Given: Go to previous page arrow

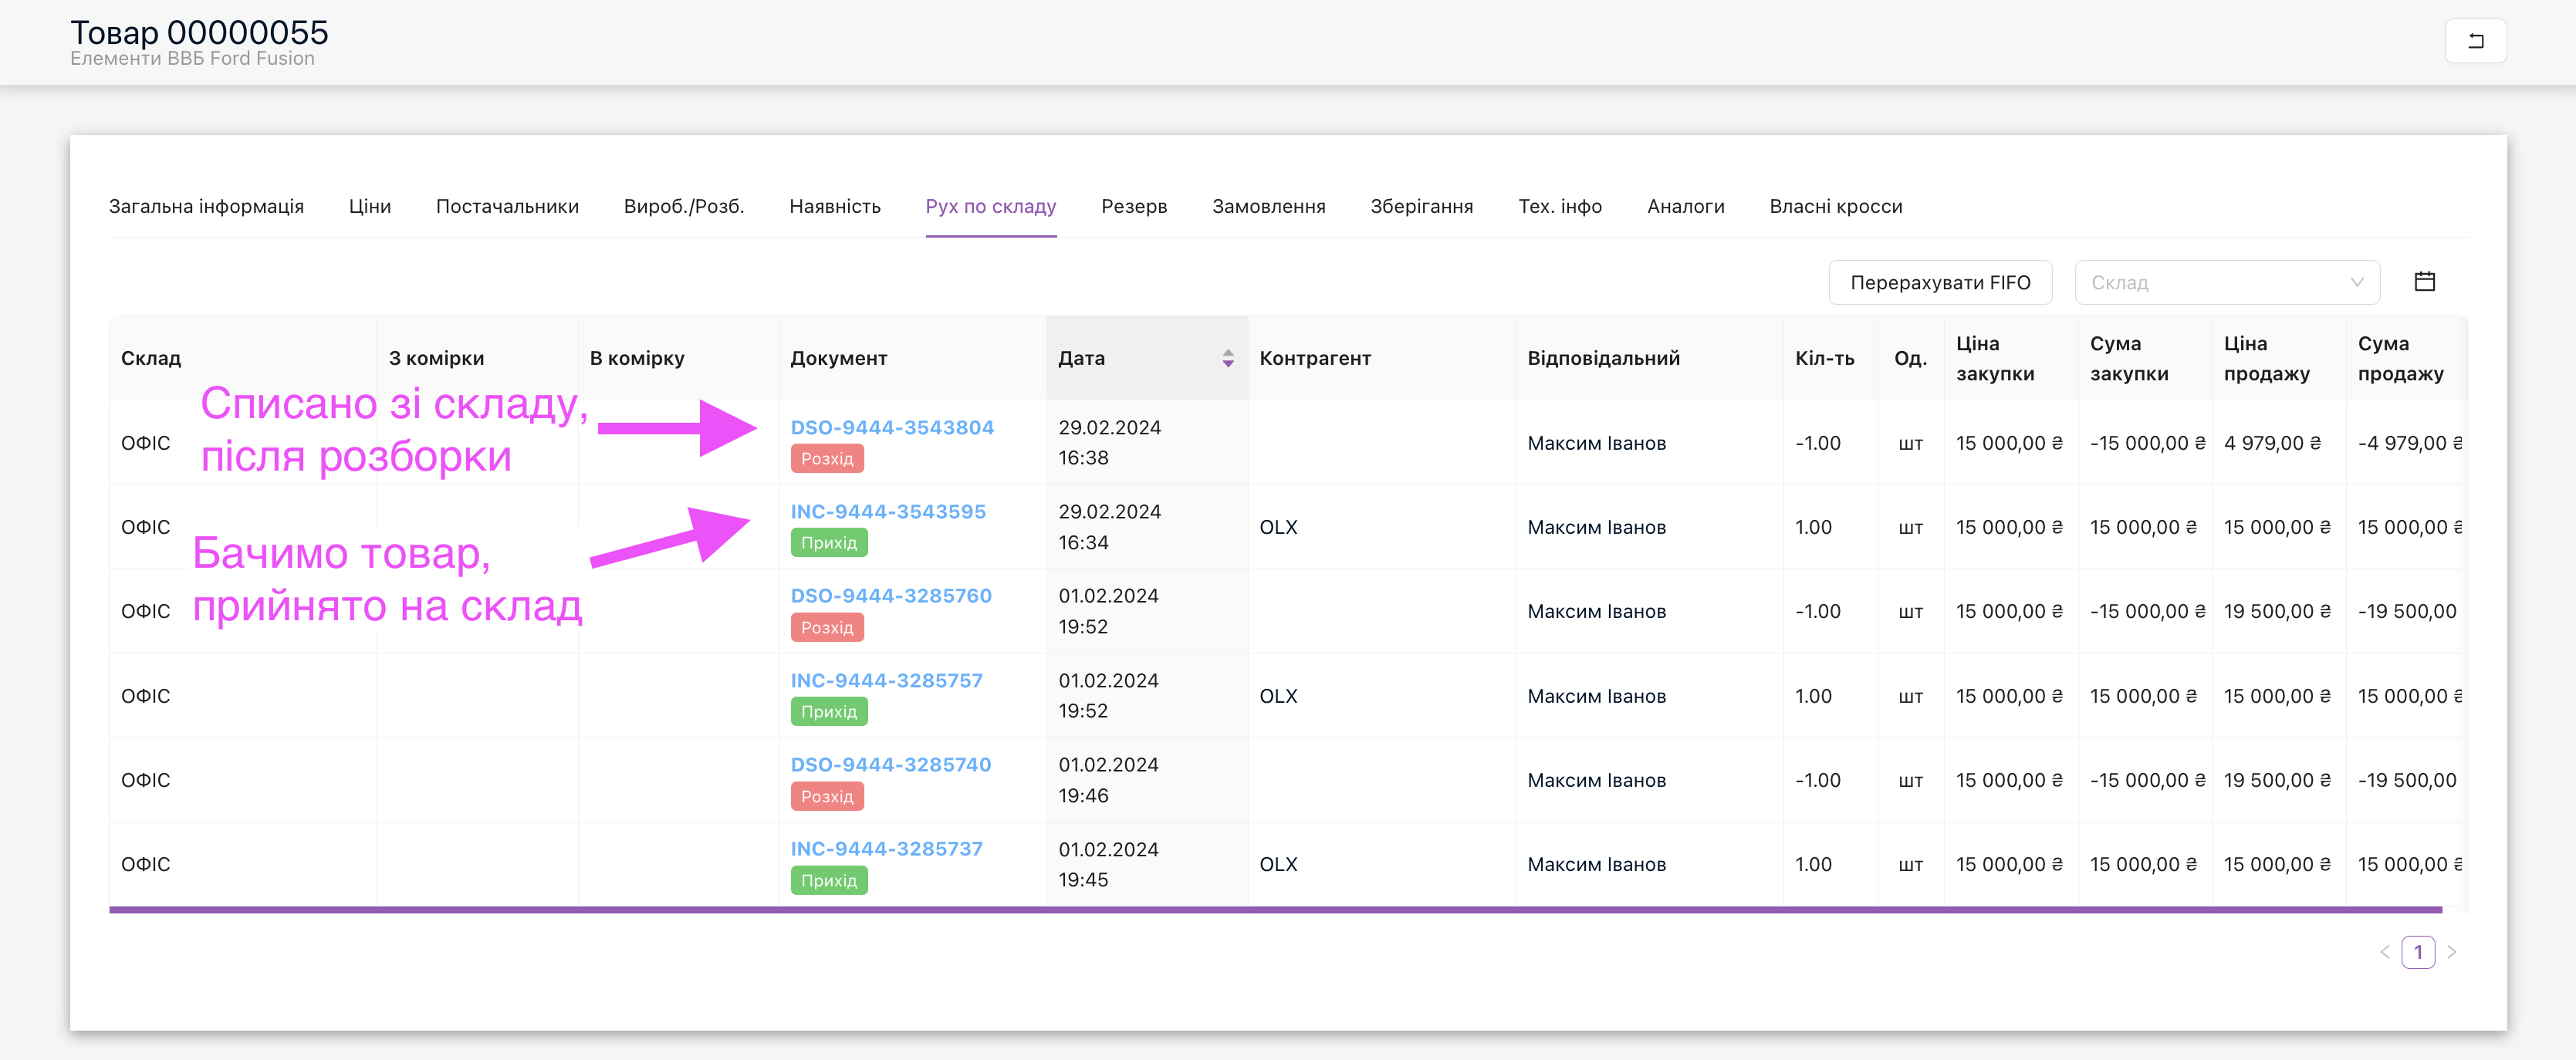Looking at the screenshot, I should (x=2384, y=952).
